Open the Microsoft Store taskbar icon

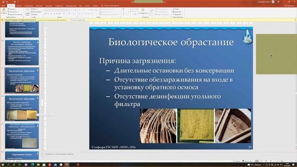pyautogui.click(x=44, y=165)
